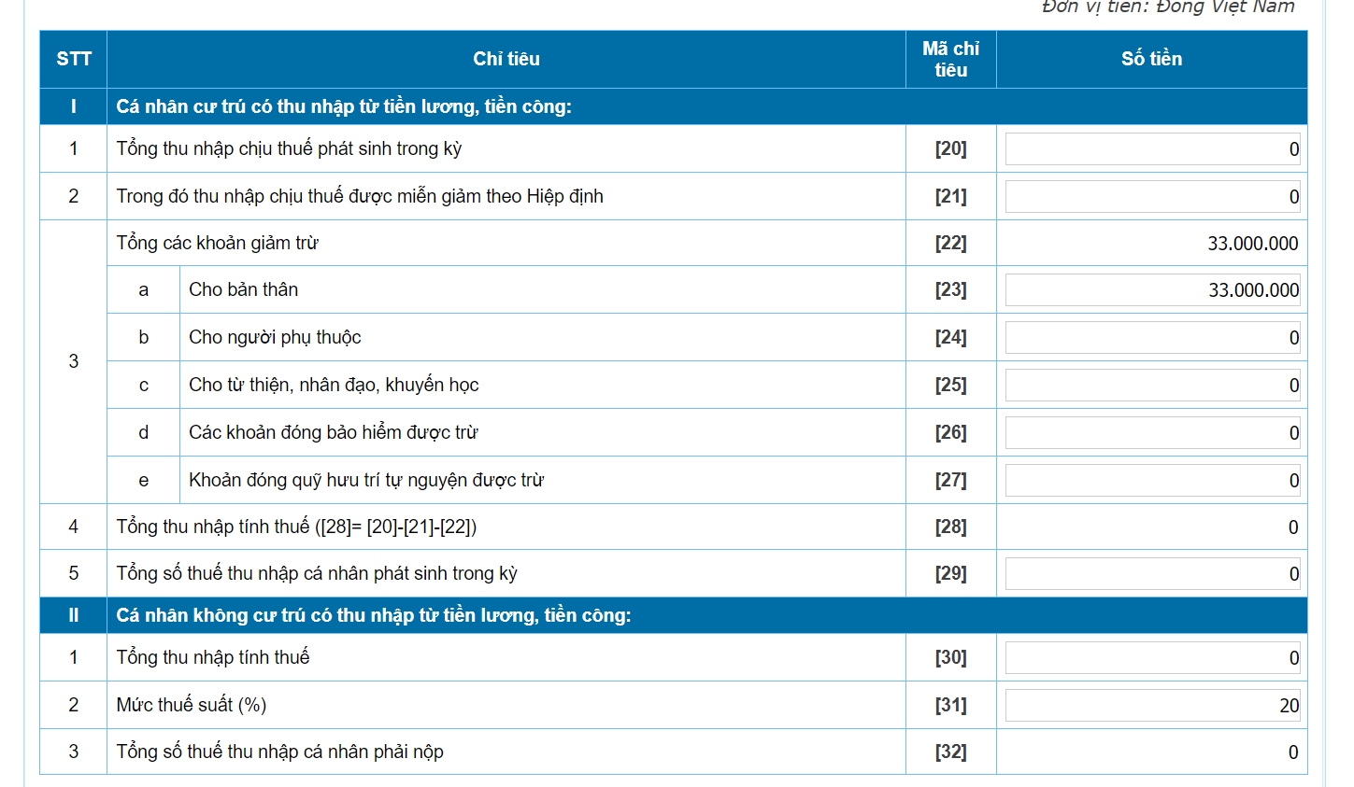Select the input field for code [29]
The width and height of the screenshot is (1354, 787).
click(x=1151, y=574)
